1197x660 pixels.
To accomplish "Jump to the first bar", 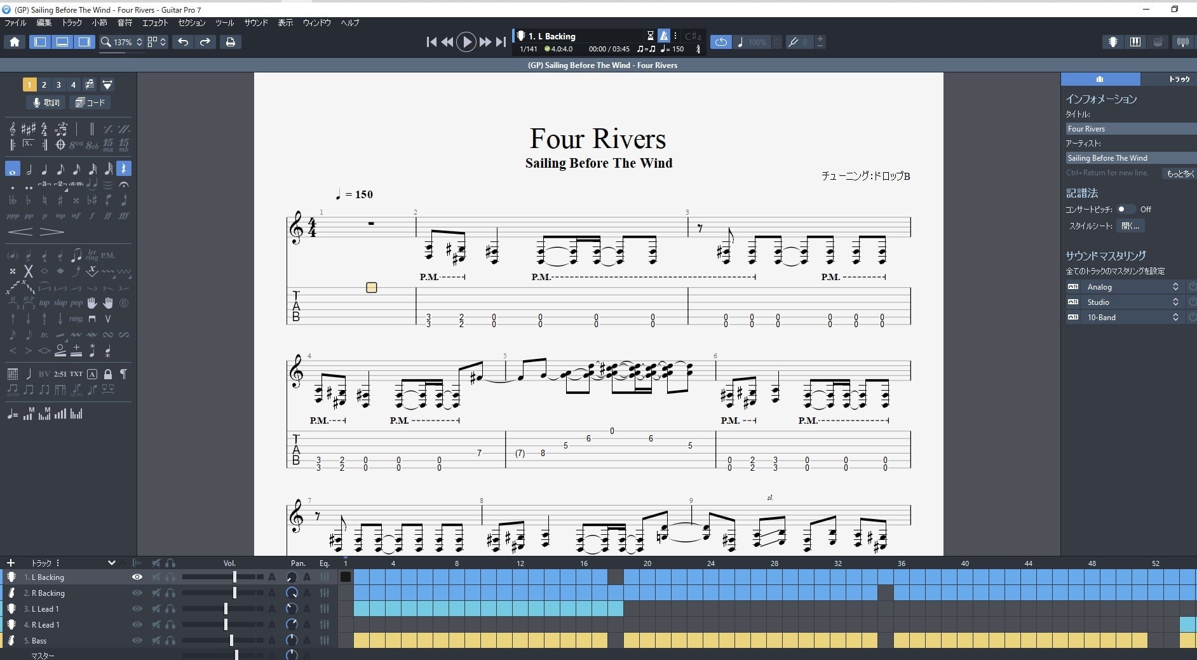I will (431, 42).
